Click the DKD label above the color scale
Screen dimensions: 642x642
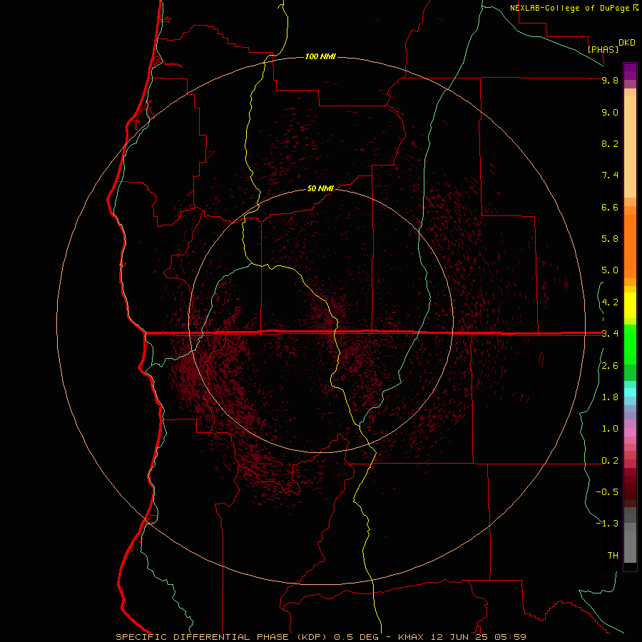pos(627,43)
